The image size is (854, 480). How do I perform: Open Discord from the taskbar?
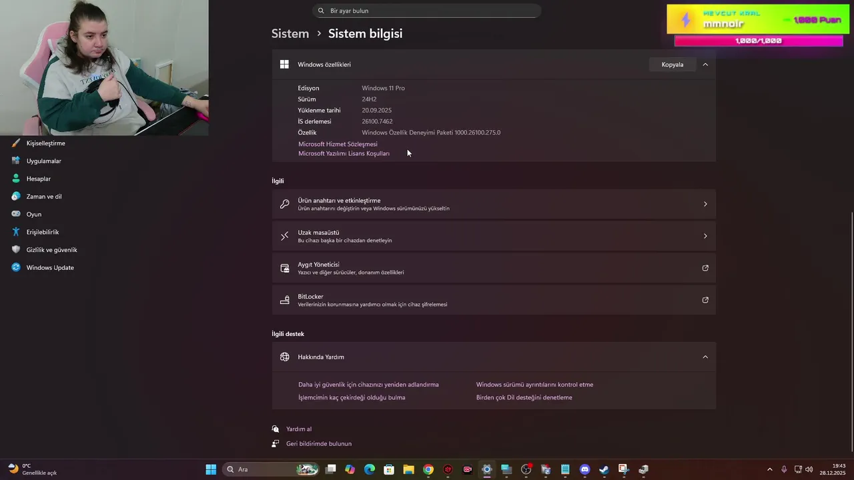[584, 469]
